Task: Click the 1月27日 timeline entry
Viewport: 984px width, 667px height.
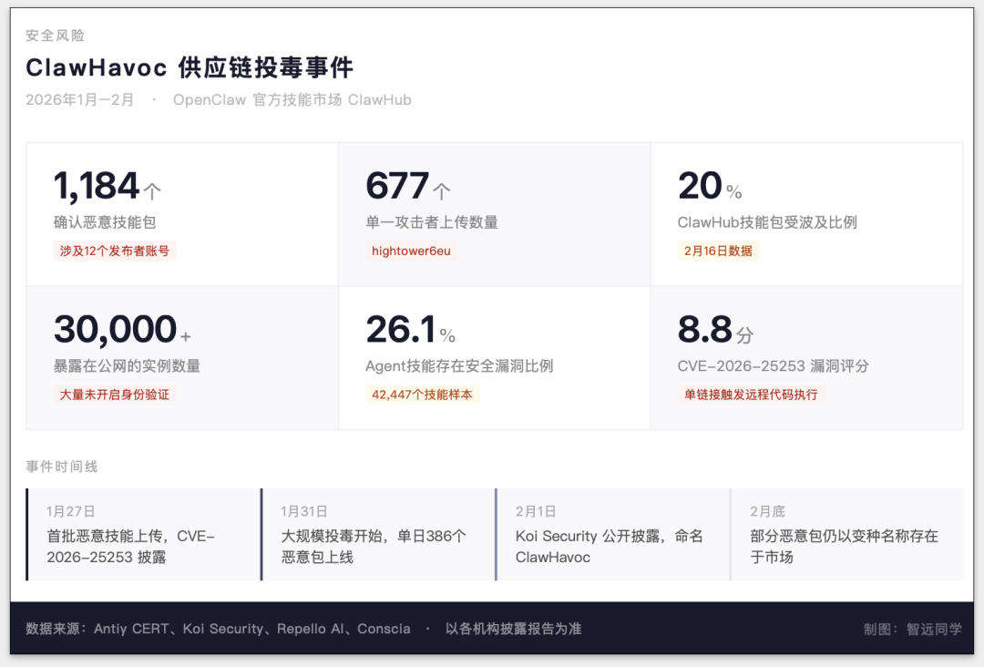Action: pyautogui.click(x=144, y=535)
